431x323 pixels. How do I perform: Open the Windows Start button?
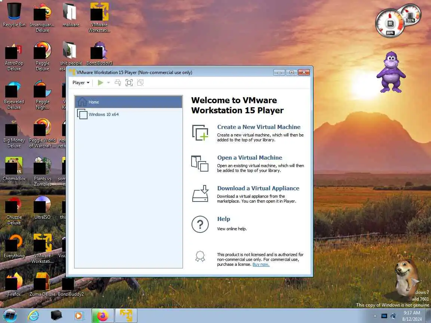10,316
